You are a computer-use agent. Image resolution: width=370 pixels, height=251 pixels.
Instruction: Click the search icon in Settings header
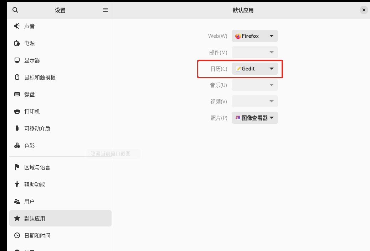pos(15,10)
